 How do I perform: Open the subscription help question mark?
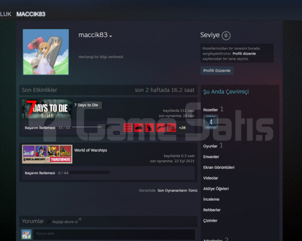point(80,219)
